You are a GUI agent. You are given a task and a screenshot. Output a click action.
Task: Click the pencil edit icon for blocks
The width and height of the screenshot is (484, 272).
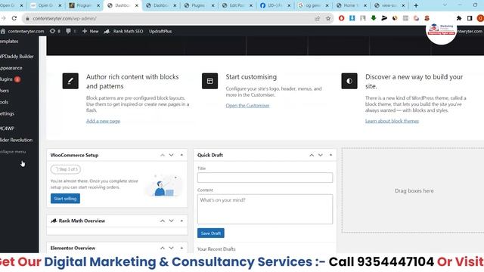[70, 81]
